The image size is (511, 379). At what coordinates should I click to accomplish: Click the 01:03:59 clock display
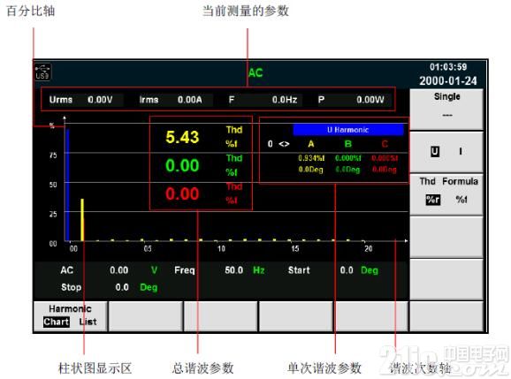[x=448, y=67]
